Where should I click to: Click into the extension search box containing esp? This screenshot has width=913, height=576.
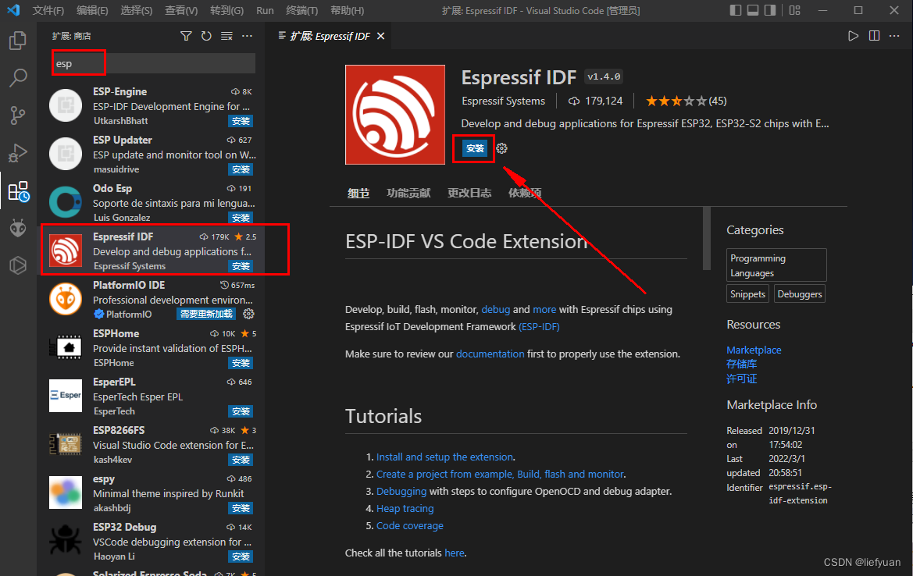coord(154,63)
